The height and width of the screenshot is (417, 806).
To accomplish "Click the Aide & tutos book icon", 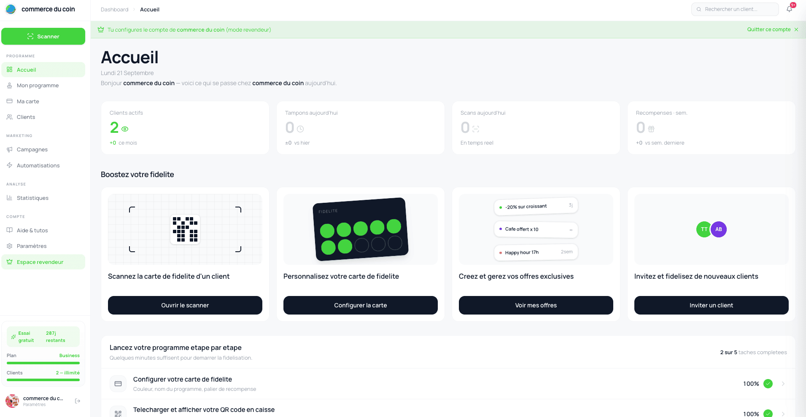I will (9, 230).
